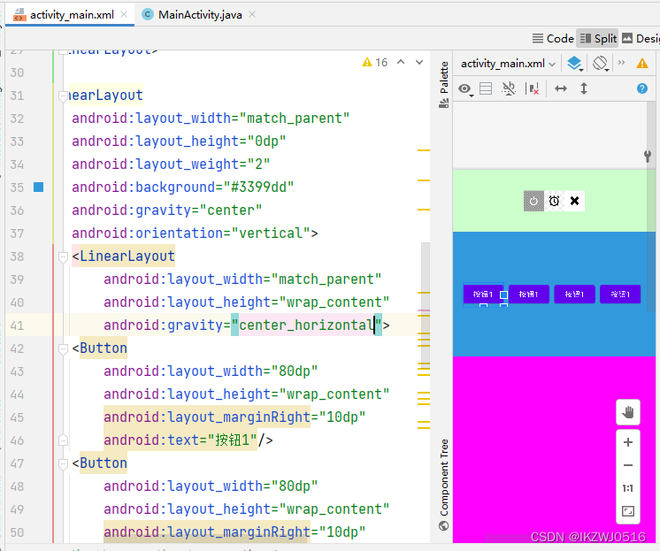The width and height of the screenshot is (660, 551).
Task: Close the MainActivity.java tab
Action: click(x=252, y=14)
